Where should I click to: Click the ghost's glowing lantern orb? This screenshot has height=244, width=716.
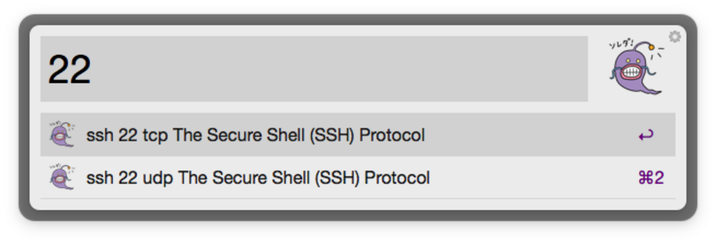pos(652,48)
